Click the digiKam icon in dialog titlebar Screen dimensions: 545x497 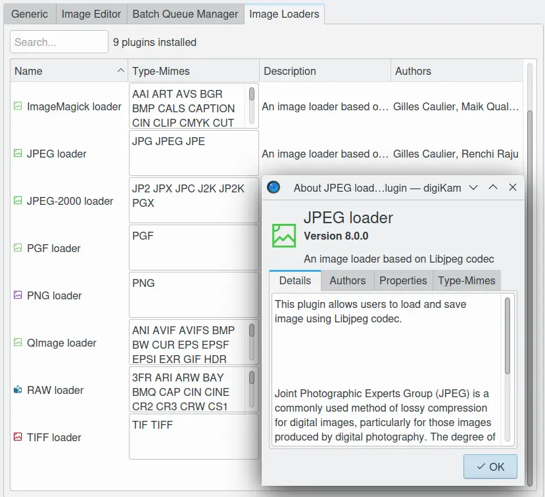(x=273, y=187)
